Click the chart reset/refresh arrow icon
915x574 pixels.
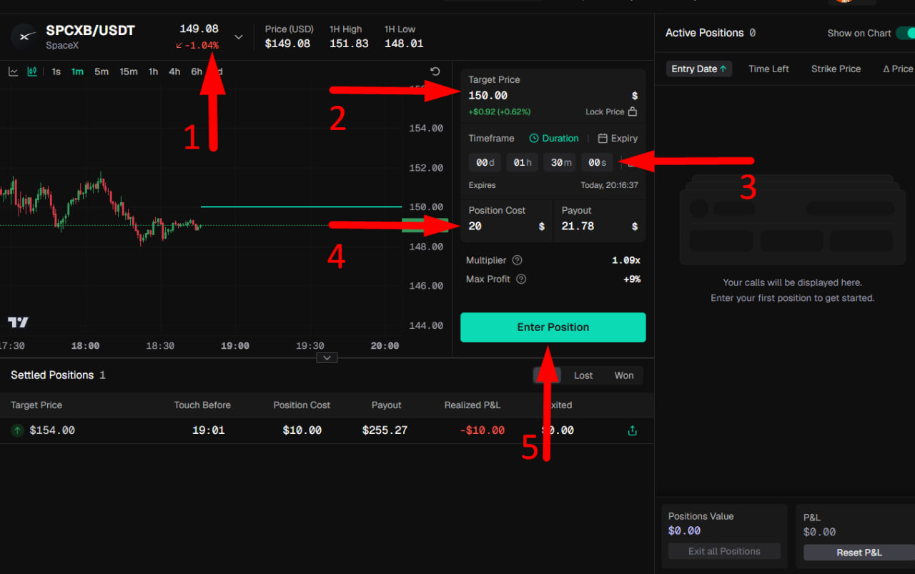coord(435,71)
